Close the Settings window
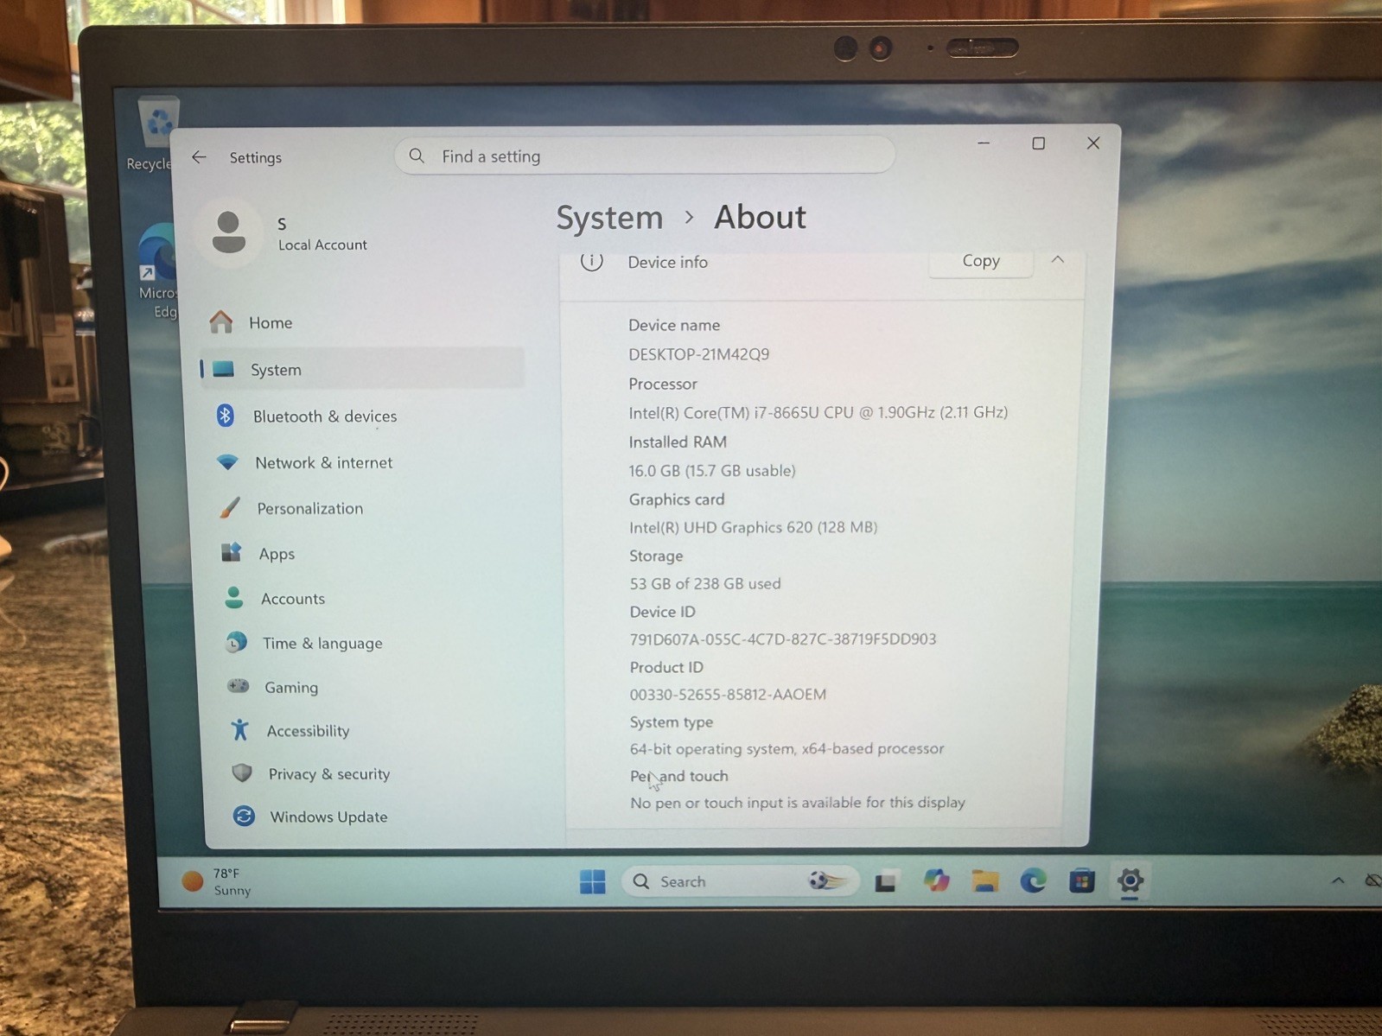 pos(1092,143)
